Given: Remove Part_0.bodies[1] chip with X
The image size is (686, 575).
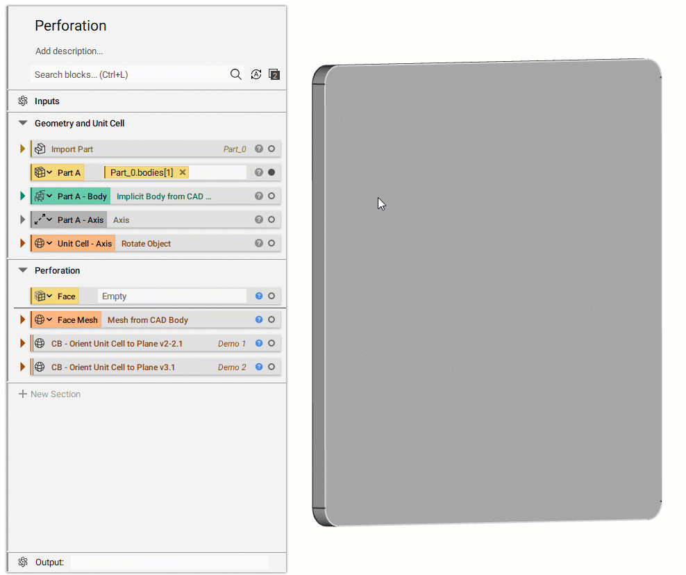Looking at the screenshot, I should point(183,172).
